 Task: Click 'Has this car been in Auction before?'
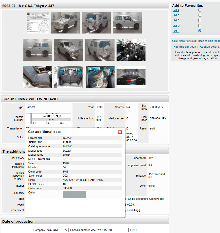pos(197,47)
